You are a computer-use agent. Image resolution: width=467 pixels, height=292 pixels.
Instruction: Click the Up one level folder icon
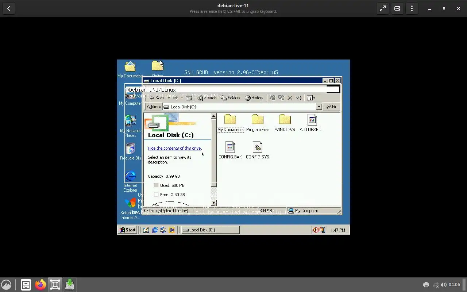tap(189, 98)
